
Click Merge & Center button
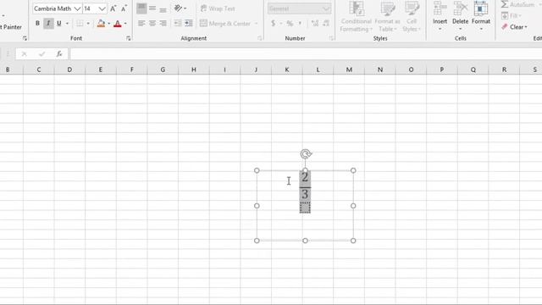click(x=225, y=24)
